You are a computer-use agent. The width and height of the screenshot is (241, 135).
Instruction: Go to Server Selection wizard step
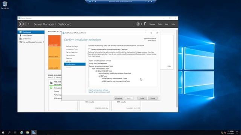click(72, 52)
